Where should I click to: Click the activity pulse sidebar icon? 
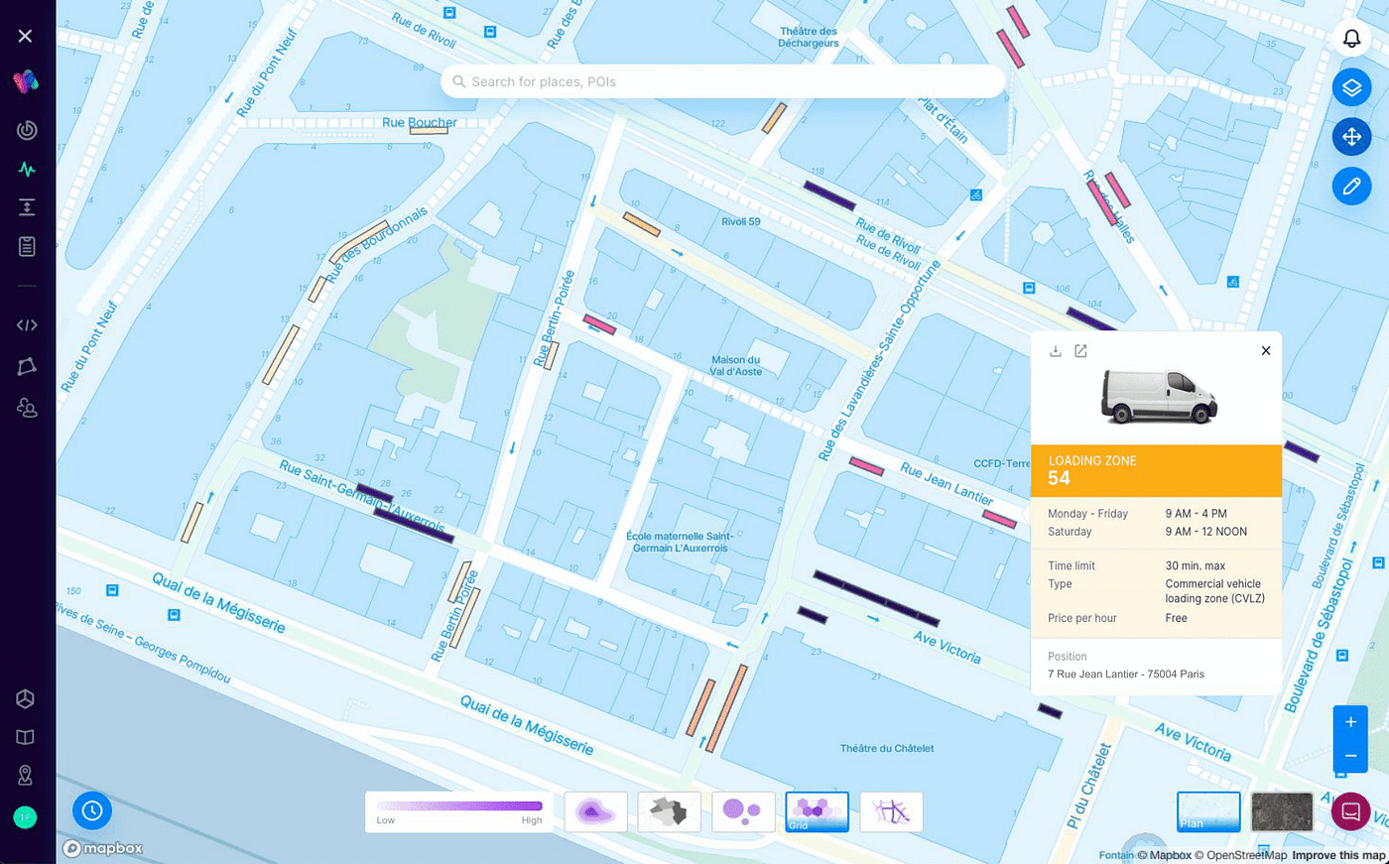[x=27, y=170]
